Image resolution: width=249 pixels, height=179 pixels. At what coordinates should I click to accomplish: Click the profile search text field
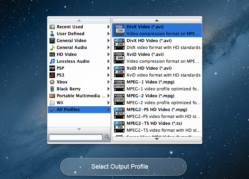(76, 137)
